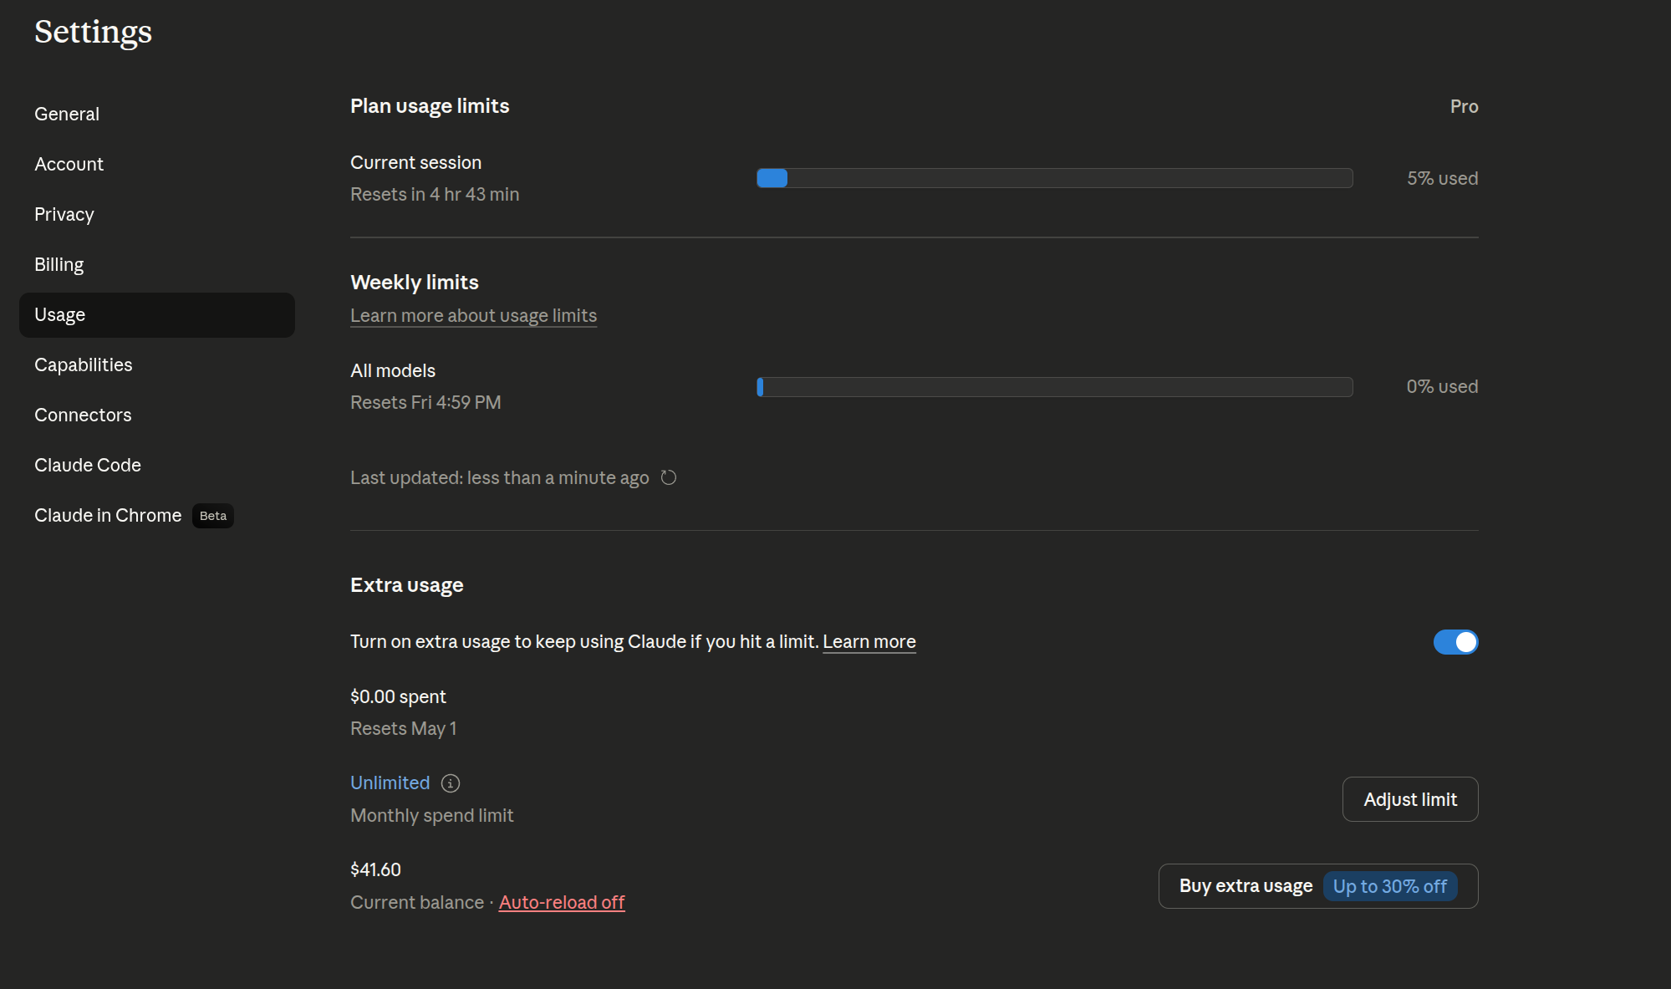1671x989 pixels.
Task: Go to Account settings
Action: [69, 164]
